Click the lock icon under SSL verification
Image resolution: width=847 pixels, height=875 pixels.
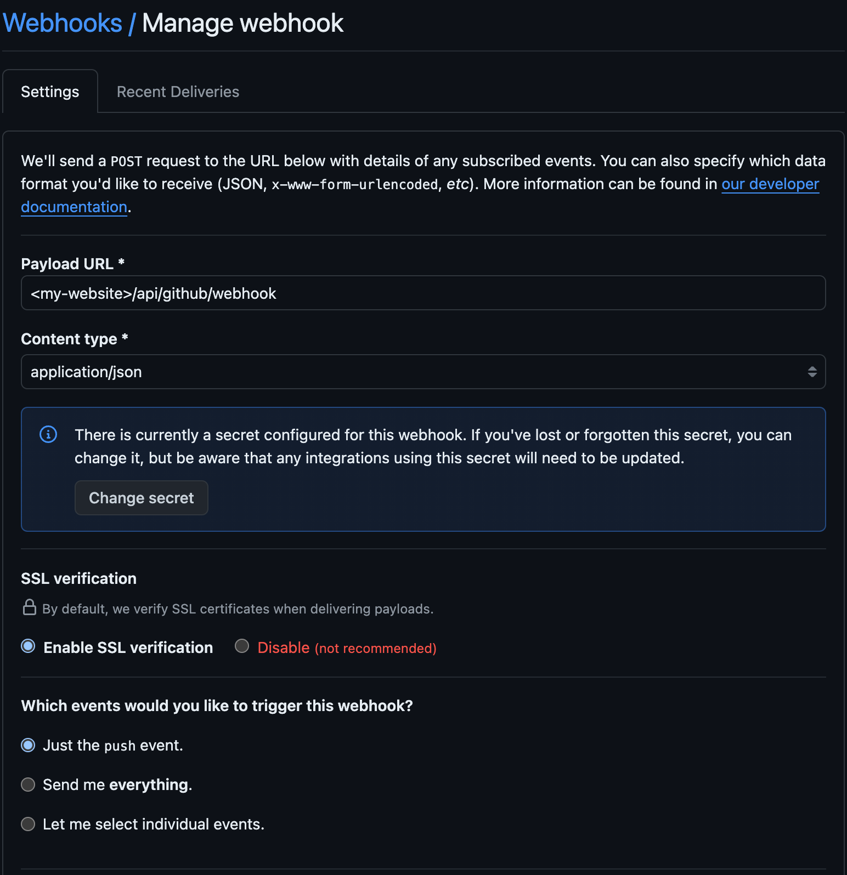[30, 607]
